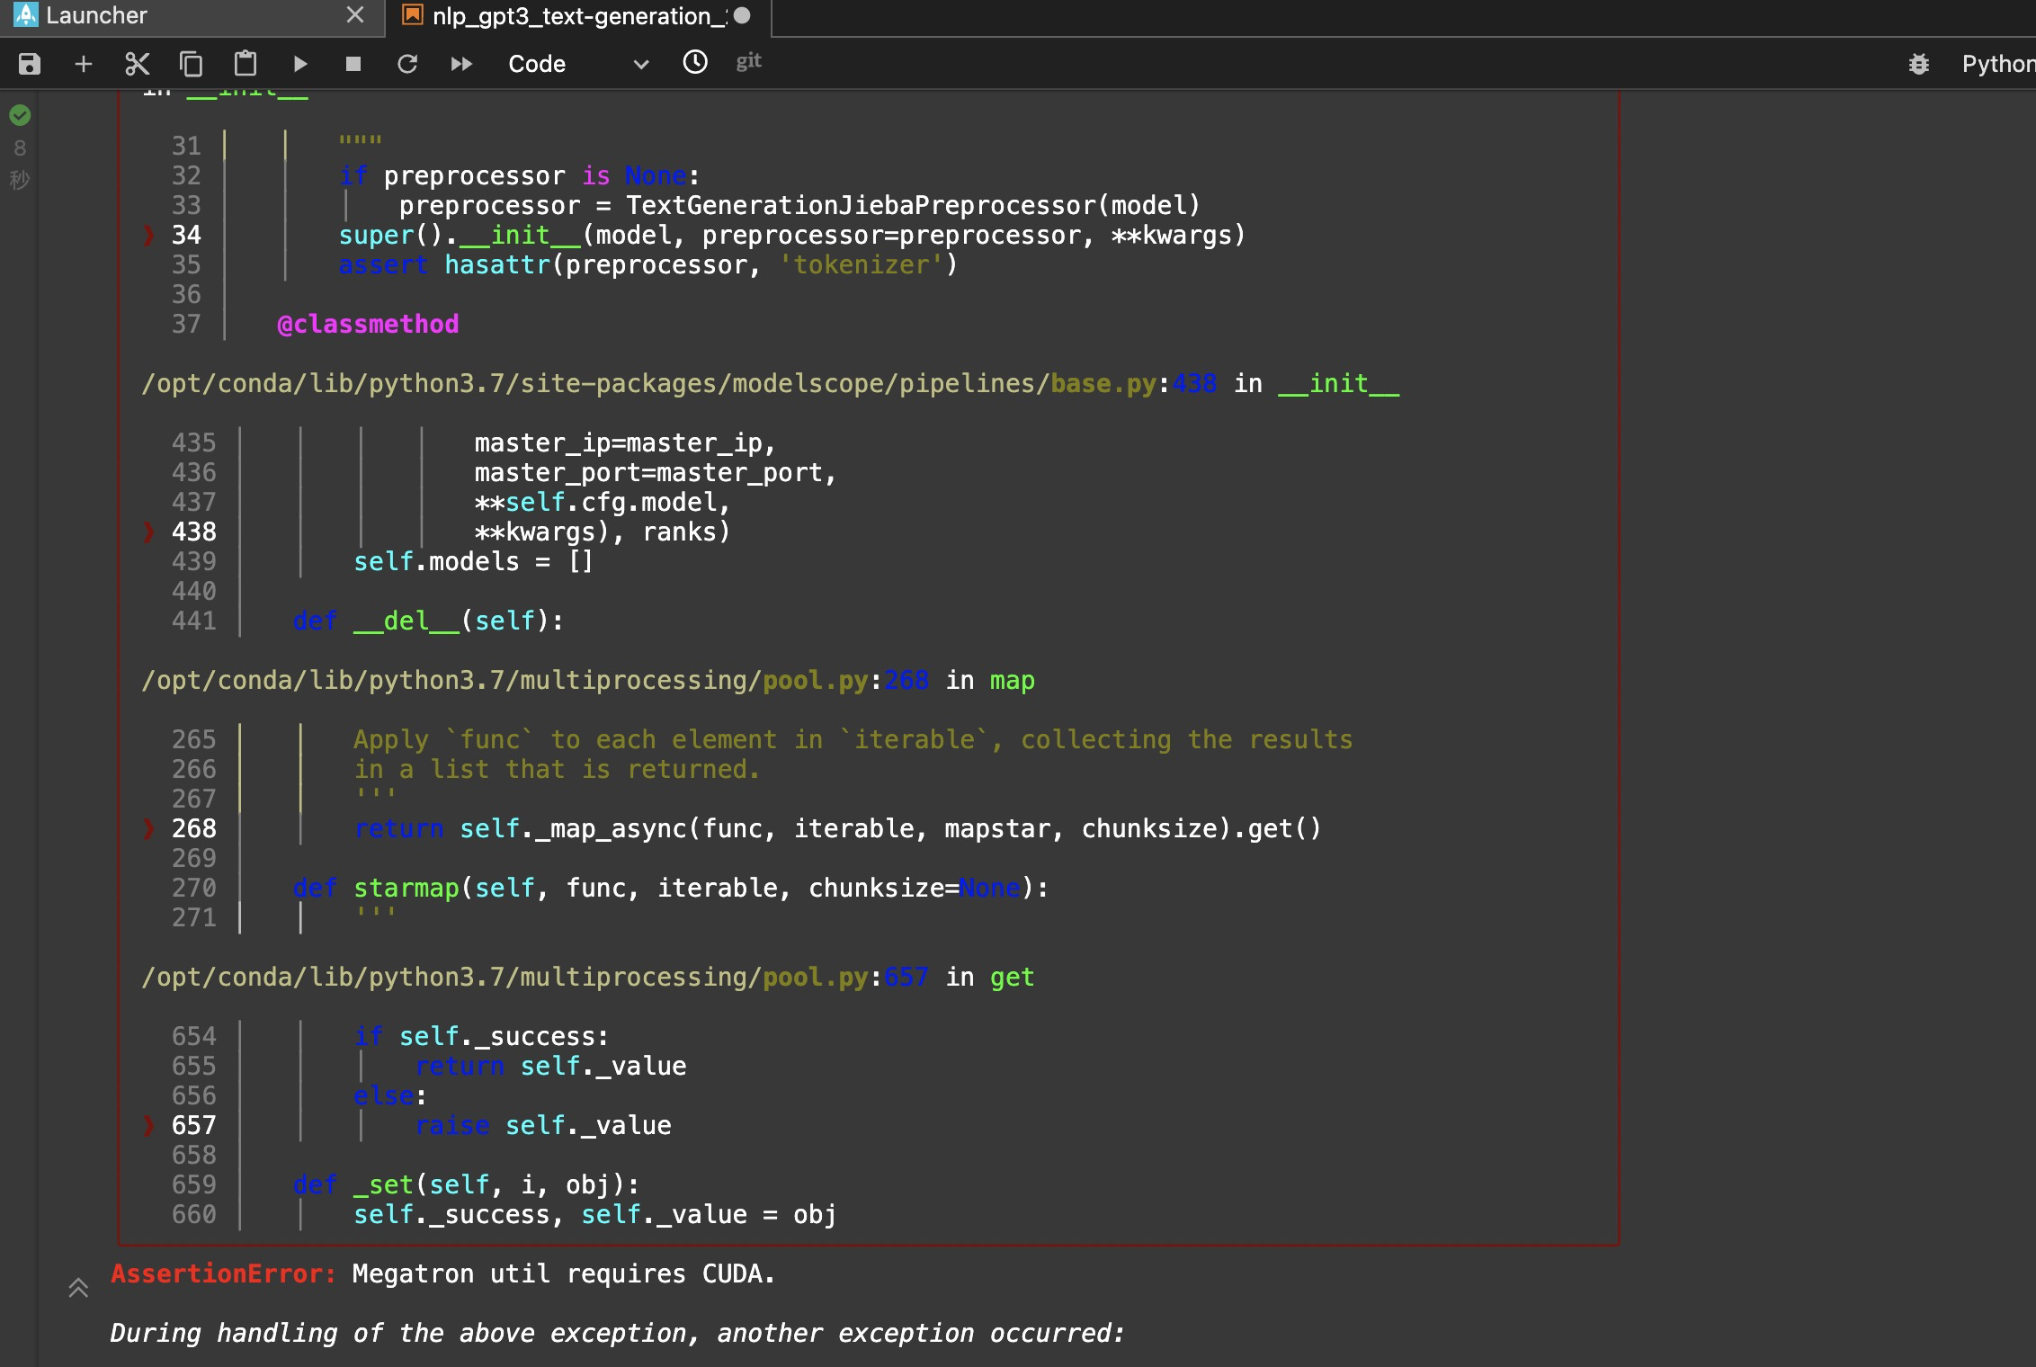Switch to the Launcher tab
This screenshot has height=1367, width=2036.
pyautogui.click(x=96, y=15)
